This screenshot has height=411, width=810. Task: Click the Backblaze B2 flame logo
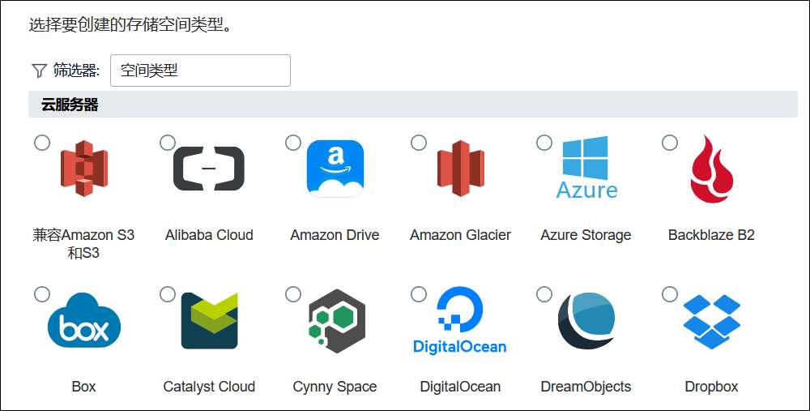711,169
